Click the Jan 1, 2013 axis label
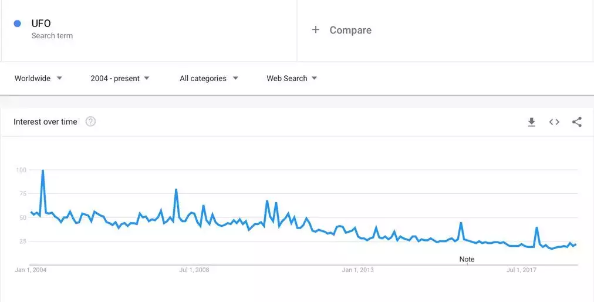 tap(357, 270)
